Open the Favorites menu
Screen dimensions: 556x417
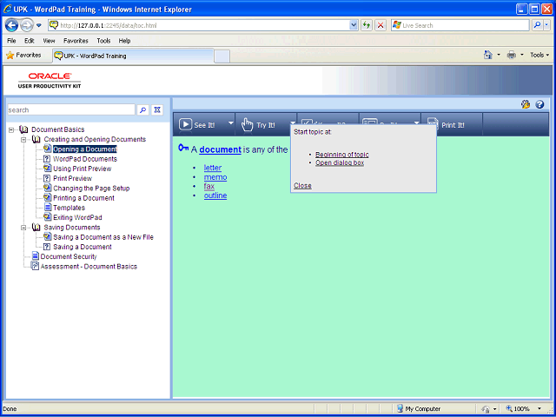coord(76,41)
